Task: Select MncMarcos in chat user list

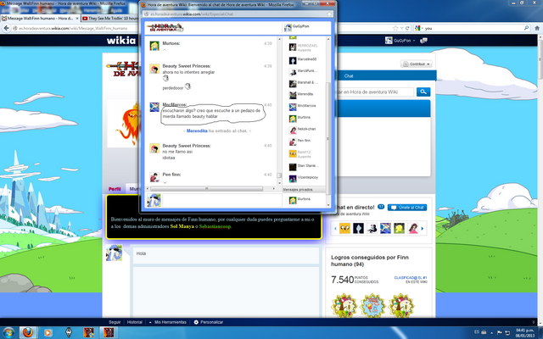Action: tap(304, 107)
